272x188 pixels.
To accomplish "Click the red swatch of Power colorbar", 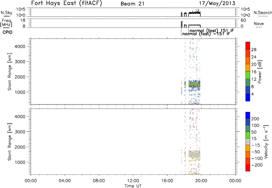I will (248, 45).
